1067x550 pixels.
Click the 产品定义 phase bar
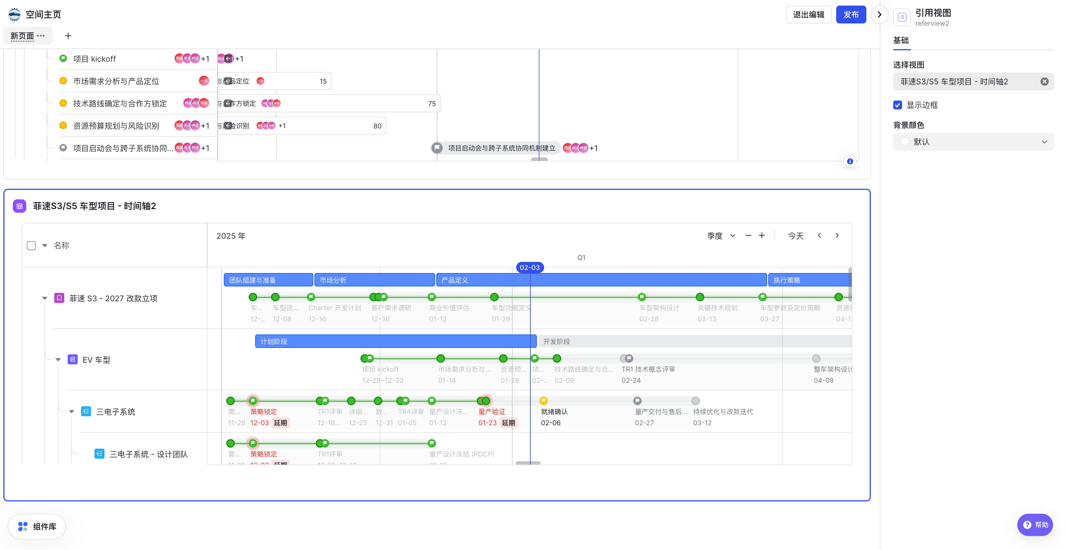pyautogui.click(x=601, y=280)
